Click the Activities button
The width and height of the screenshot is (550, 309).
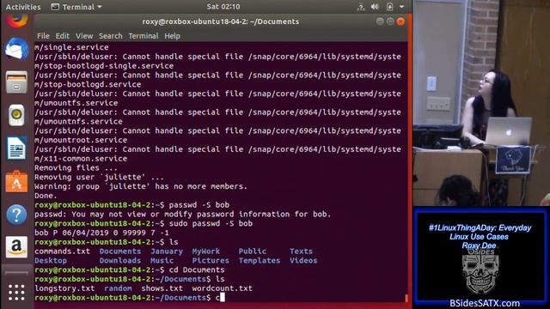coord(23,7)
